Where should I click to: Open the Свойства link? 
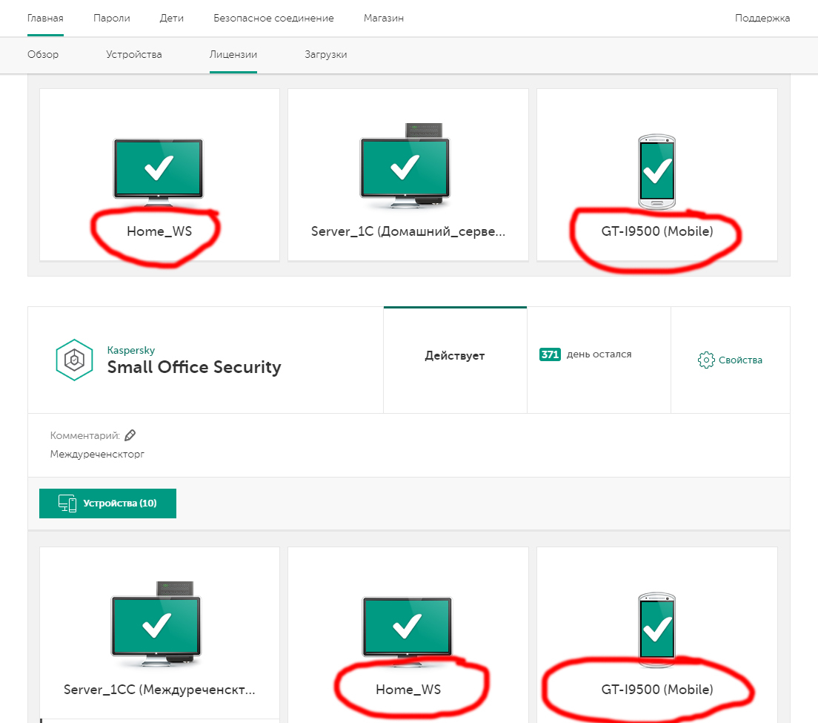click(740, 360)
